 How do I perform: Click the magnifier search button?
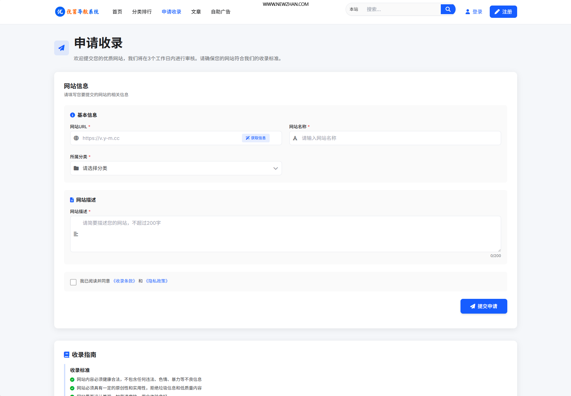point(448,9)
